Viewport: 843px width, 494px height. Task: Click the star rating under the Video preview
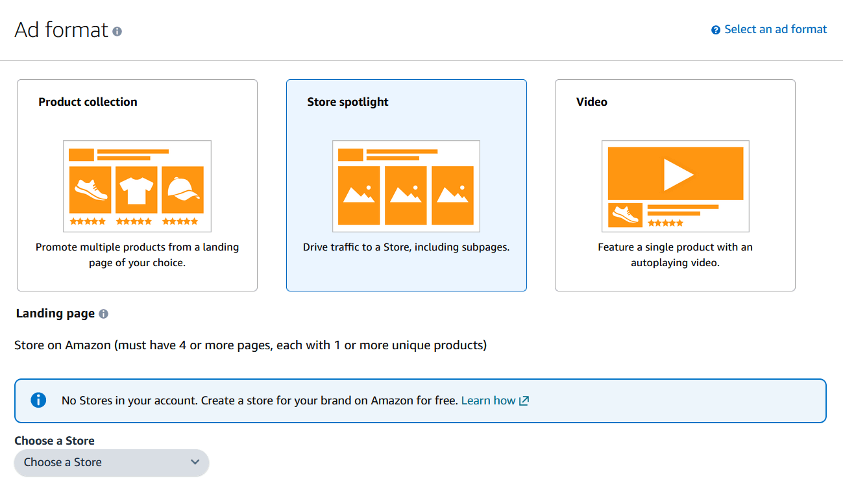click(665, 223)
